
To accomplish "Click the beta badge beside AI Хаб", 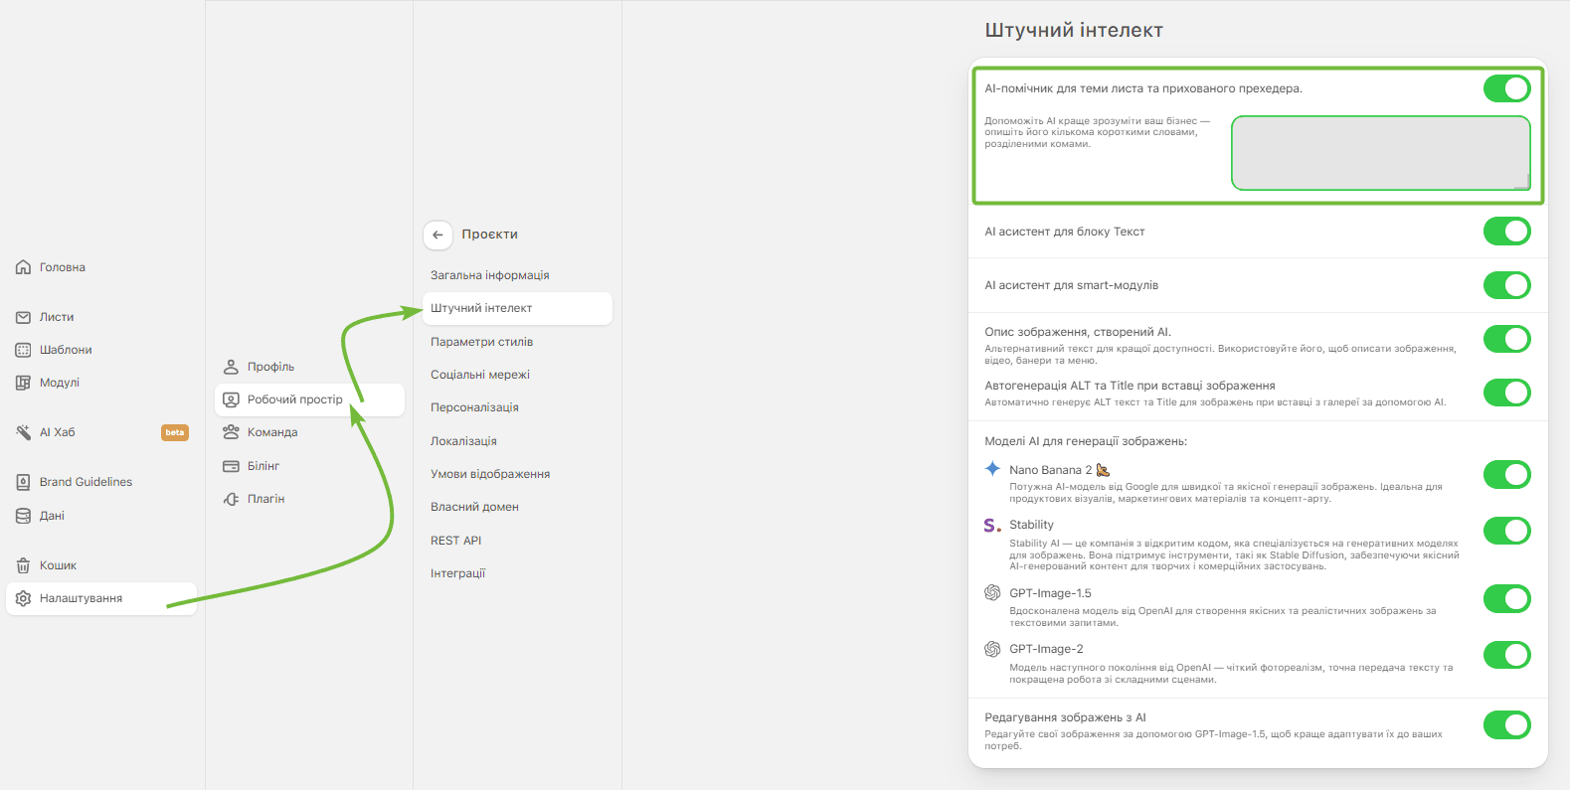I will pos(175,432).
